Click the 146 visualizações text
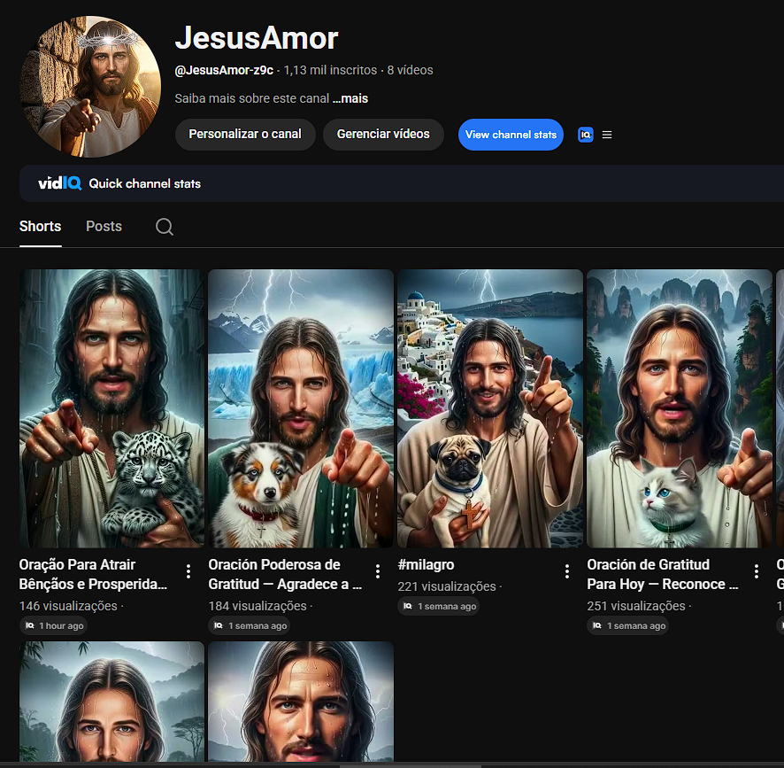784x768 pixels. pyautogui.click(x=68, y=606)
